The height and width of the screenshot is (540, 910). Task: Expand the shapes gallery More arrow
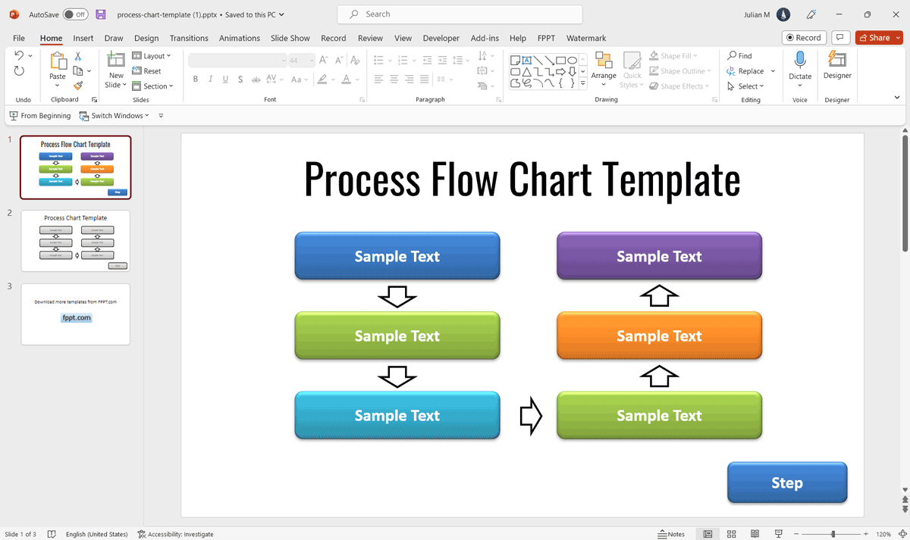pyautogui.click(x=583, y=83)
